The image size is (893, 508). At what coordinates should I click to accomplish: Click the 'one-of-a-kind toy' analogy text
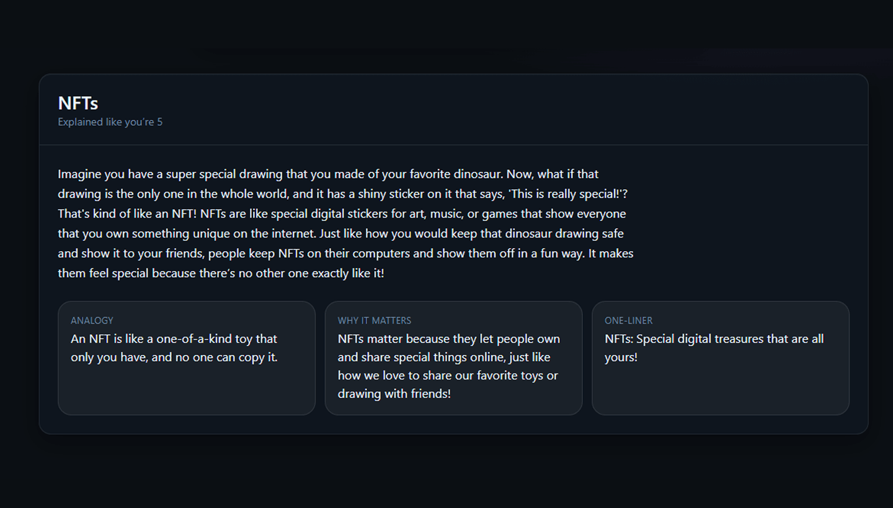click(174, 348)
